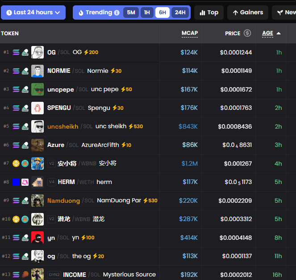Screen dimensions: 296x280
Task: Click the $0.0004148 price cell
Action: click(236, 238)
